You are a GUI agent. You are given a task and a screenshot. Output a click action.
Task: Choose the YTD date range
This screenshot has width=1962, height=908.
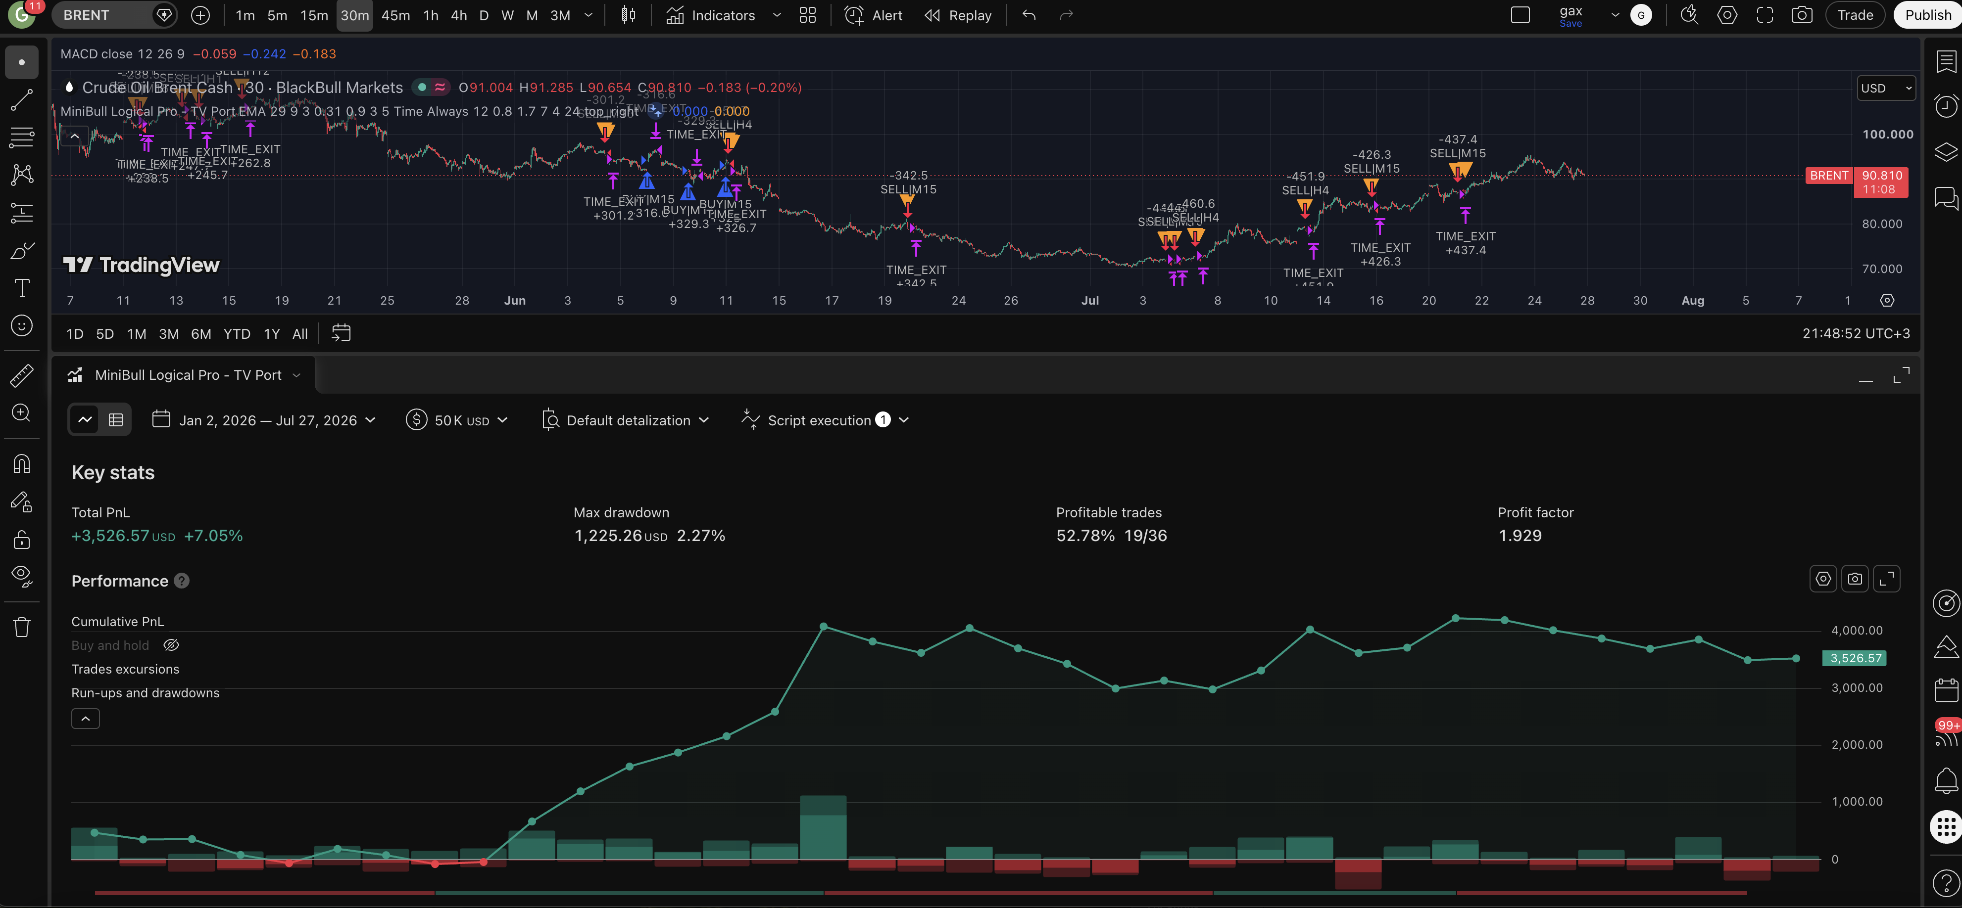(x=237, y=334)
